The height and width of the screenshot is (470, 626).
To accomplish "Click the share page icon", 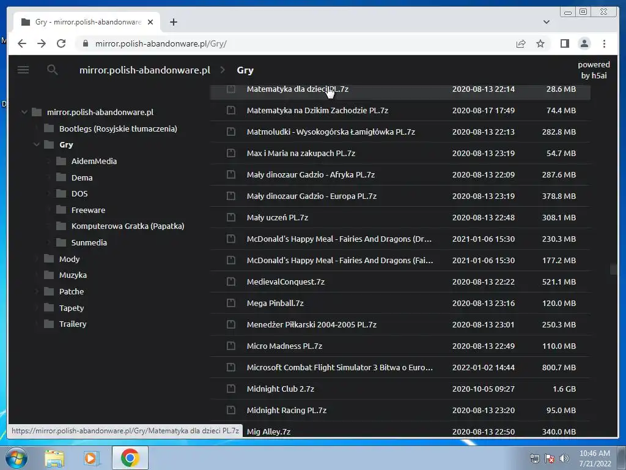I will 521,43.
